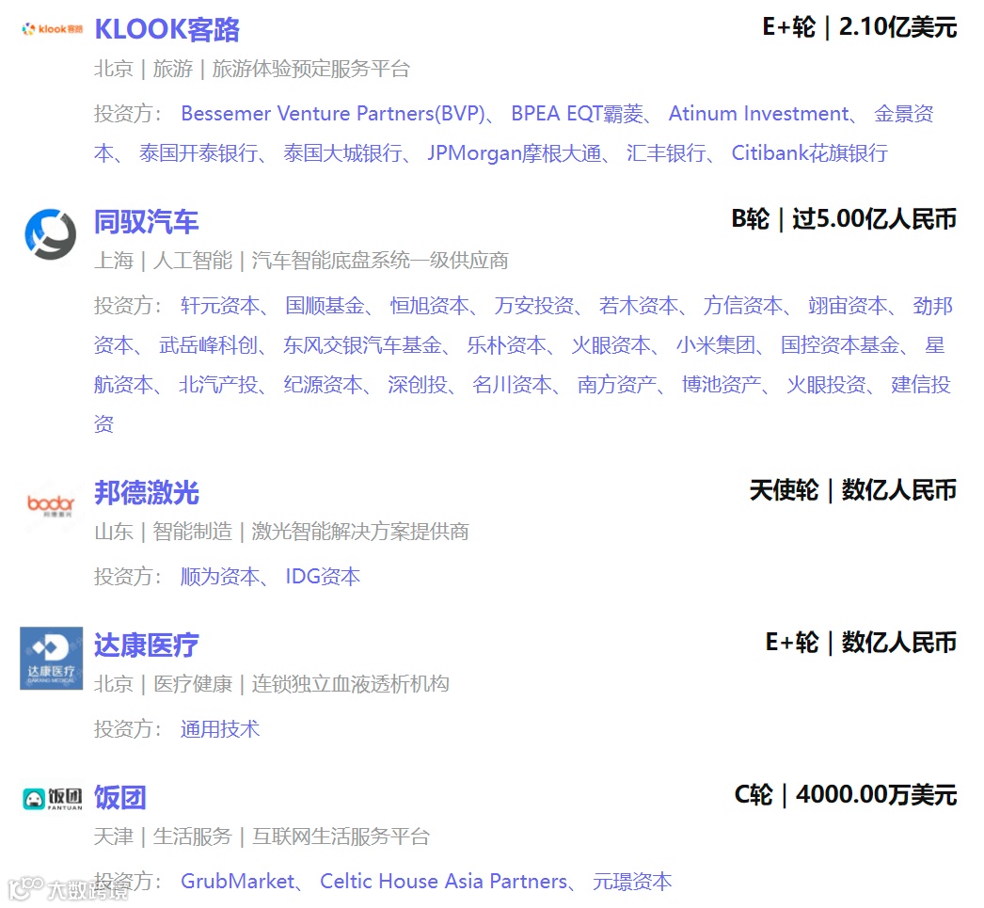
Task: Open investor 博池资产
Action: (x=722, y=385)
